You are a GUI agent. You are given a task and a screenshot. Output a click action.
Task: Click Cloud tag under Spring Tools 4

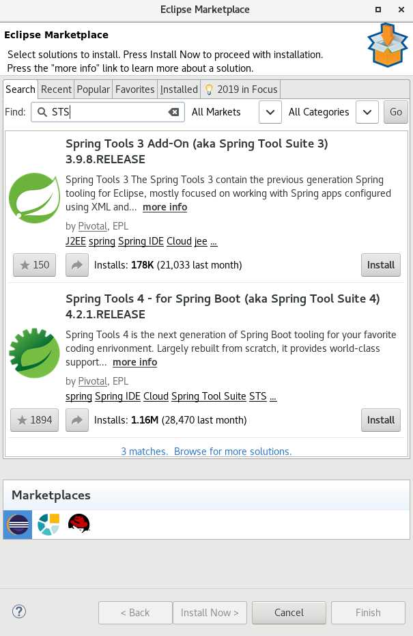pos(156,396)
